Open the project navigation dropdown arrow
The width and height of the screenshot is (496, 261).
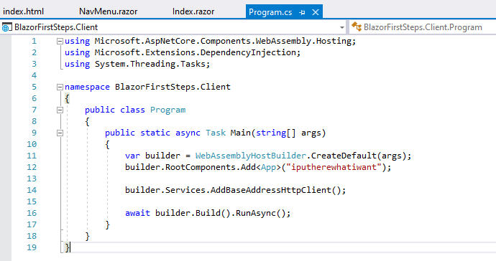[x=342, y=27]
